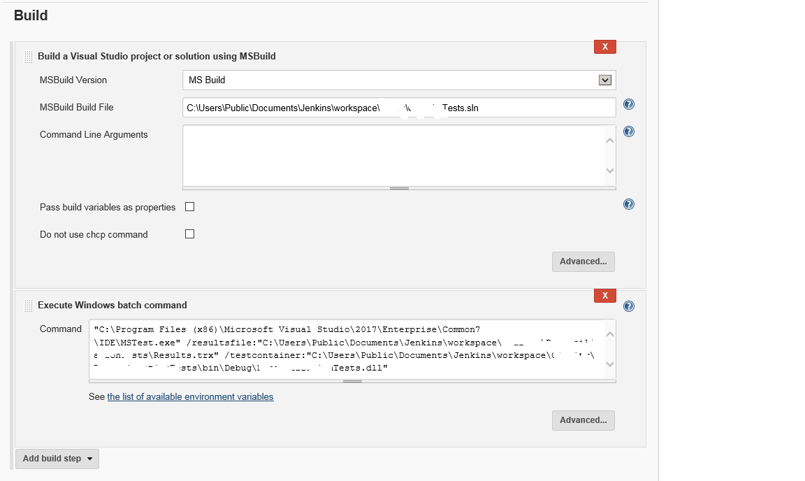Screen dimensions: 805x481
Task: Open the Add build step menu
Action: coord(57,459)
